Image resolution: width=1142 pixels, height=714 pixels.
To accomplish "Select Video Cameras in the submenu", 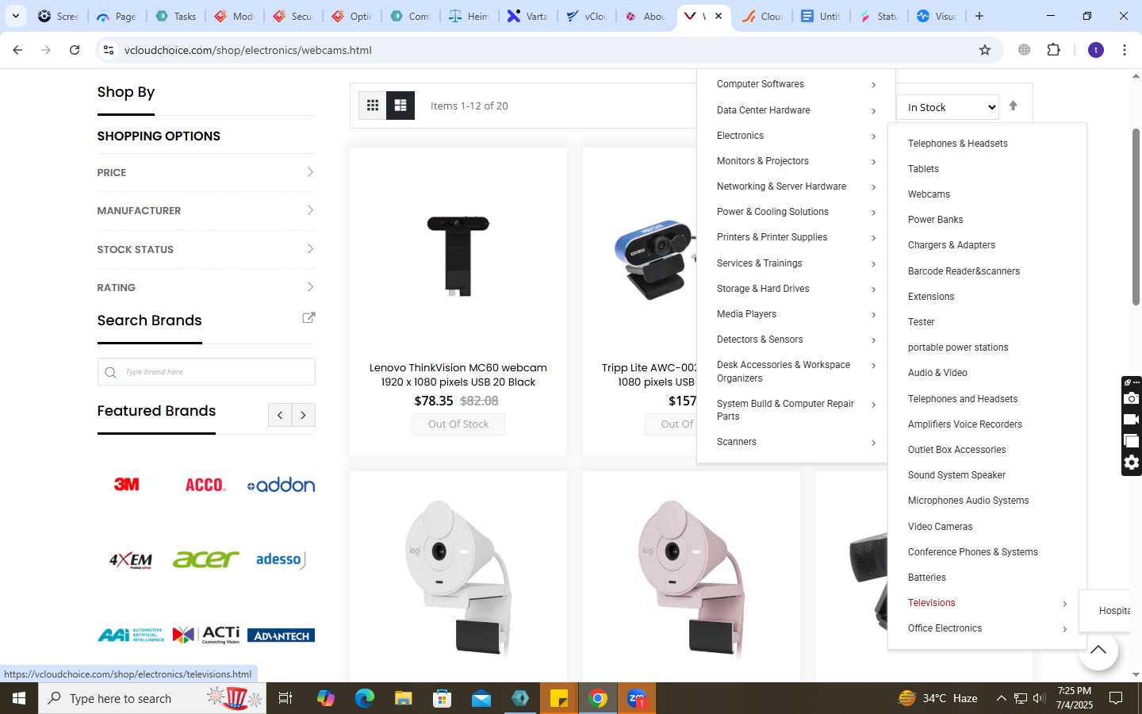I will [x=940, y=527].
